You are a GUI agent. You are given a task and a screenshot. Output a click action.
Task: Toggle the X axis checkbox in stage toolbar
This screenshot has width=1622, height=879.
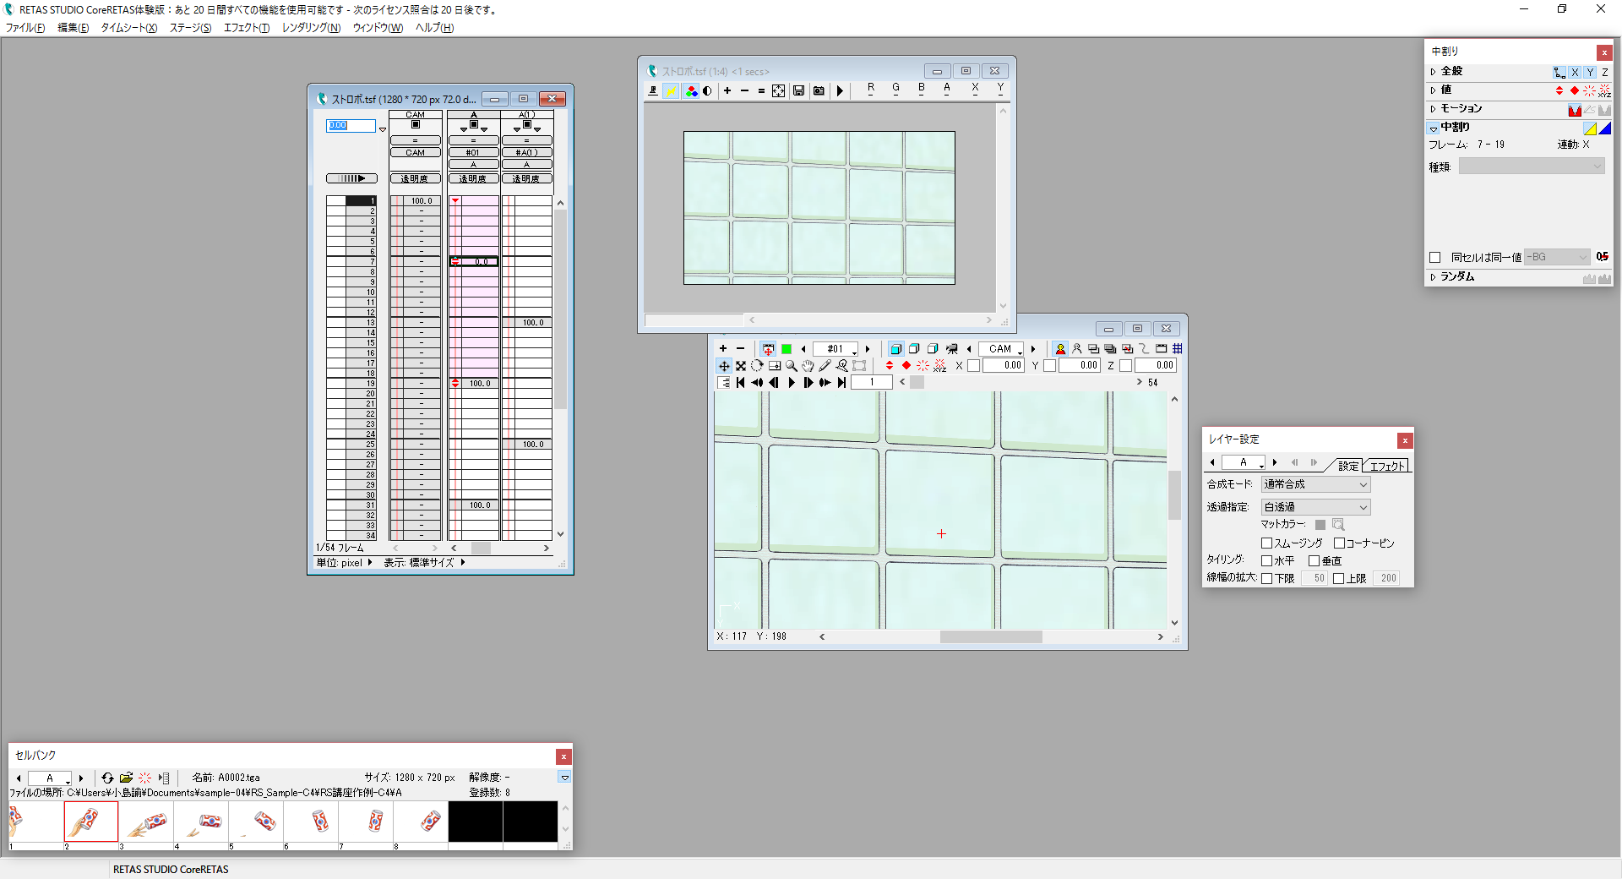[974, 366]
